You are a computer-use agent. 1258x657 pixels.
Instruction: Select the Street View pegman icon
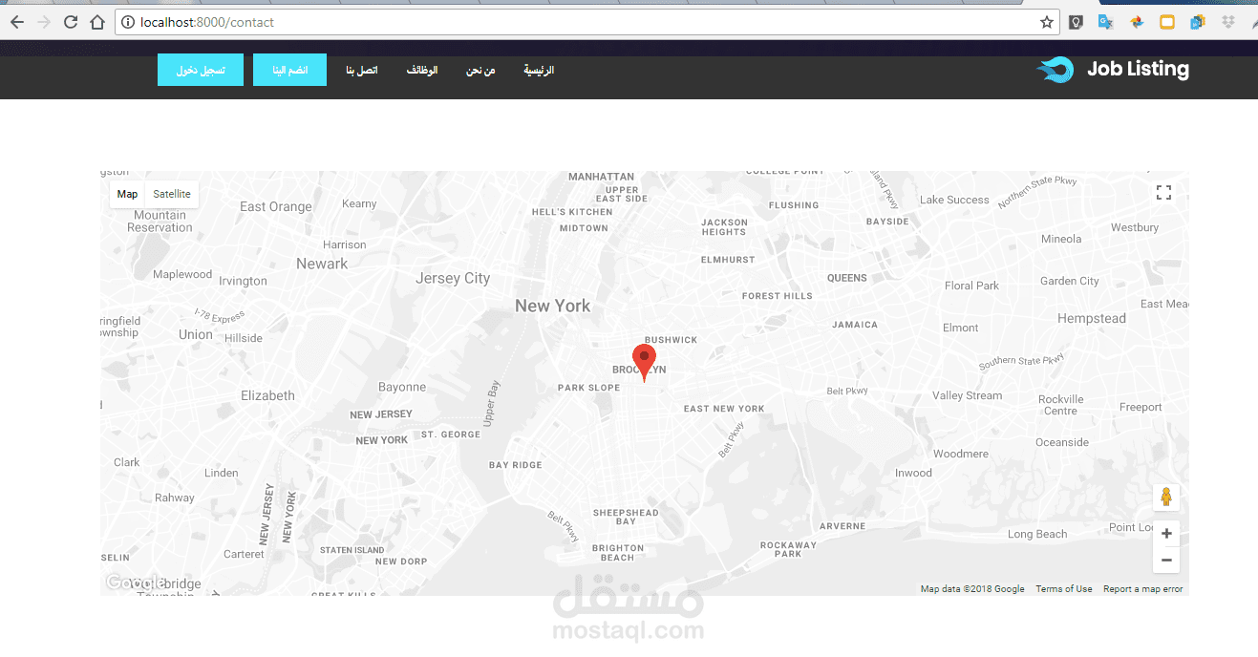(x=1166, y=497)
